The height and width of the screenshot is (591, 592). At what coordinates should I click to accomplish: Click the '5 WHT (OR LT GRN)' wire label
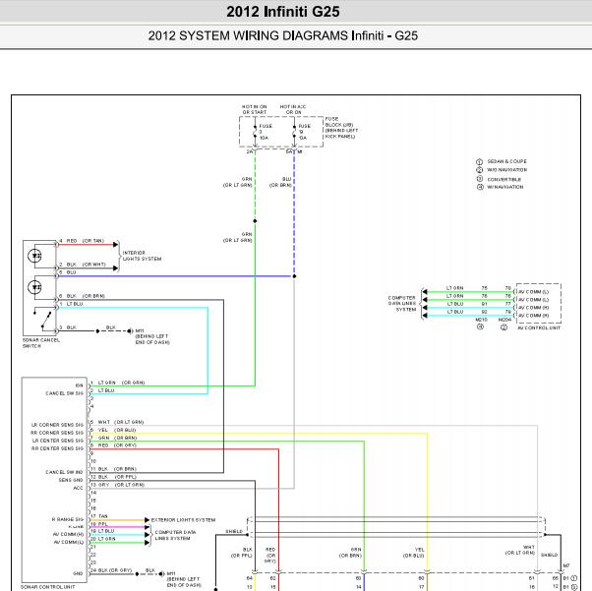point(117,422)
